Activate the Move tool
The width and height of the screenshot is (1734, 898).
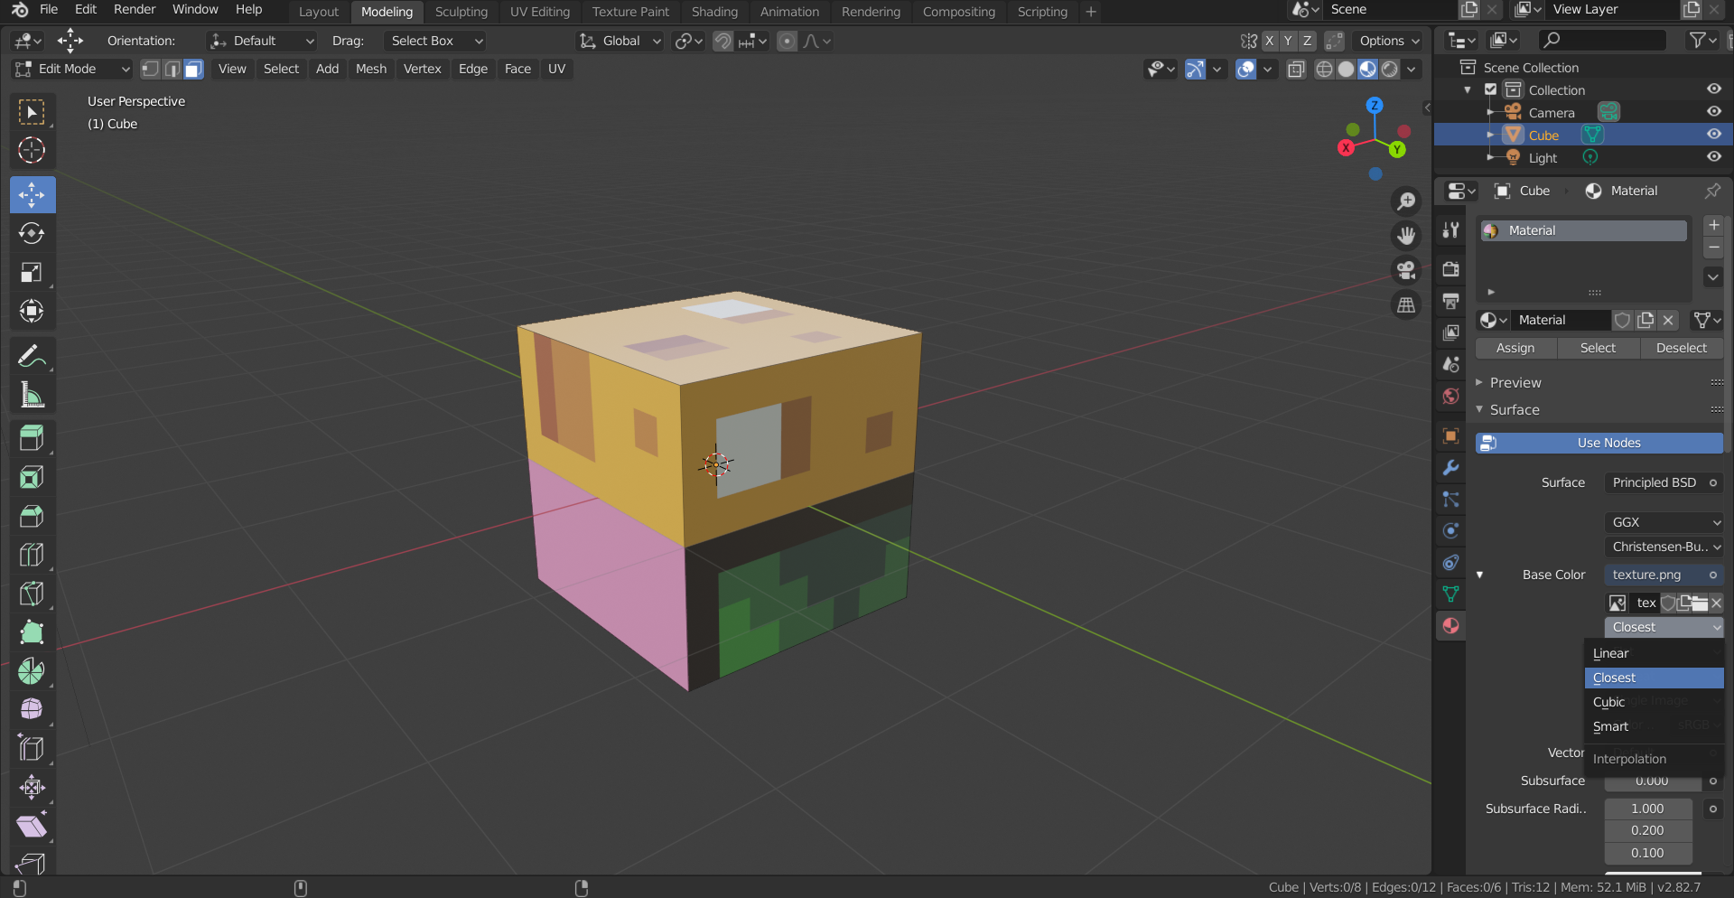tap(32, 194)
